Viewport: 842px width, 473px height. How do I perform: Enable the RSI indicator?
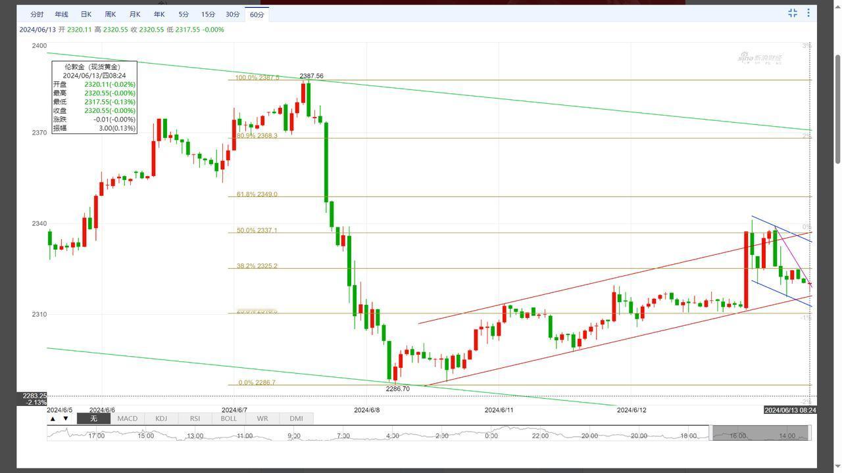[x=195, y=418]
